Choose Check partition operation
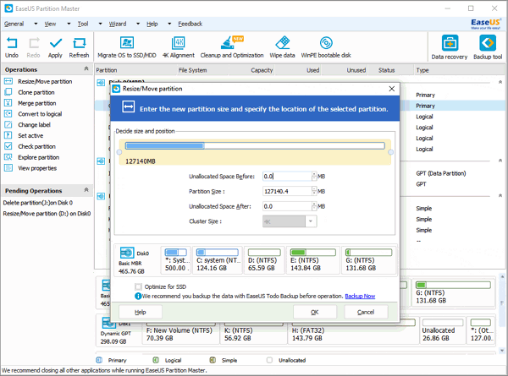Screen dimensions: 508x376 pyautogui.click(x=36, y=146)
